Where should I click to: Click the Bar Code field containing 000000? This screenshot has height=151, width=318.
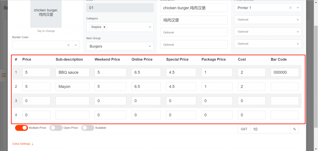pos(284,72)
